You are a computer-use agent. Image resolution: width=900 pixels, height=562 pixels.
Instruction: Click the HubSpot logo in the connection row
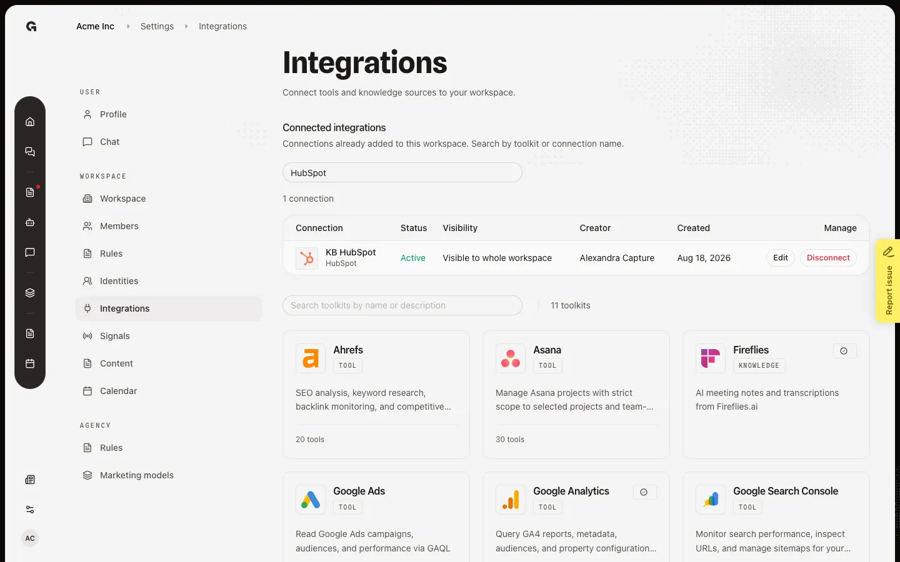click(x=307, y=258)
